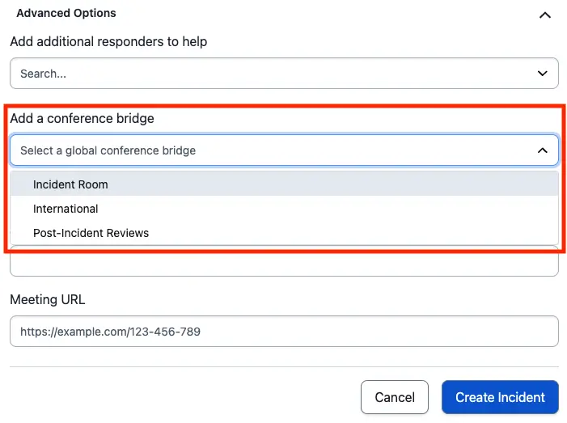Close the conference bridge list using its up chevron
The height and width of the screenshot is (423, 567).
tap(543, 150)
